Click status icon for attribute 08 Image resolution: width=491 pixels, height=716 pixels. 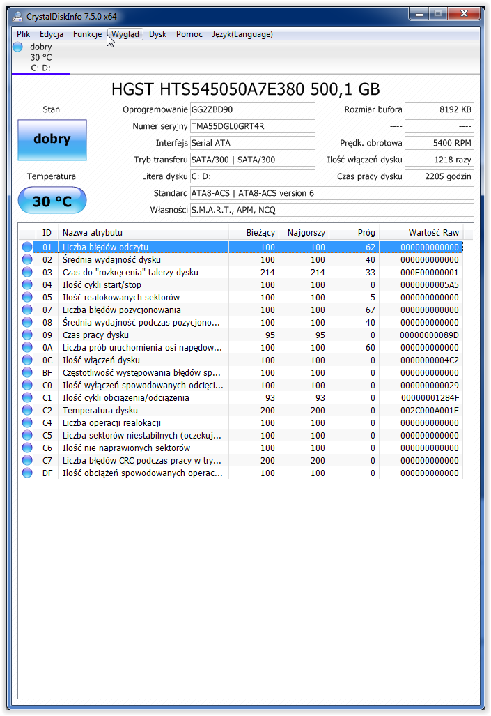(27, 322)
